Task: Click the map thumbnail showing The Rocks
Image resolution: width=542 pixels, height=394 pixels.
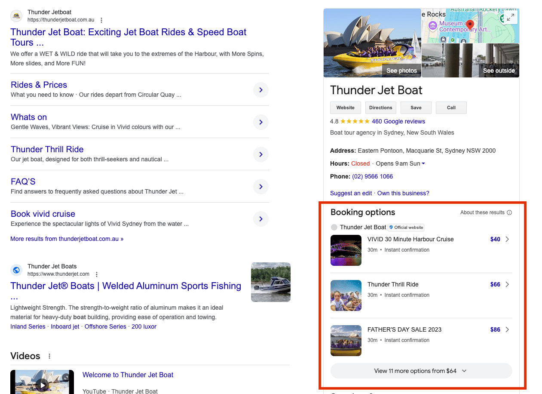Action: point(471,26)
